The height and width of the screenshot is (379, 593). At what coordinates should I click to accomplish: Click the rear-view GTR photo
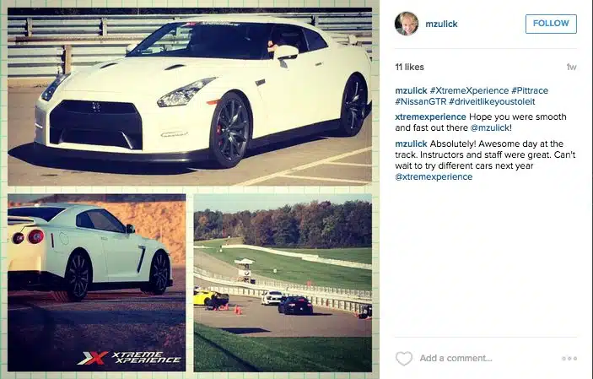coord(96,283)
